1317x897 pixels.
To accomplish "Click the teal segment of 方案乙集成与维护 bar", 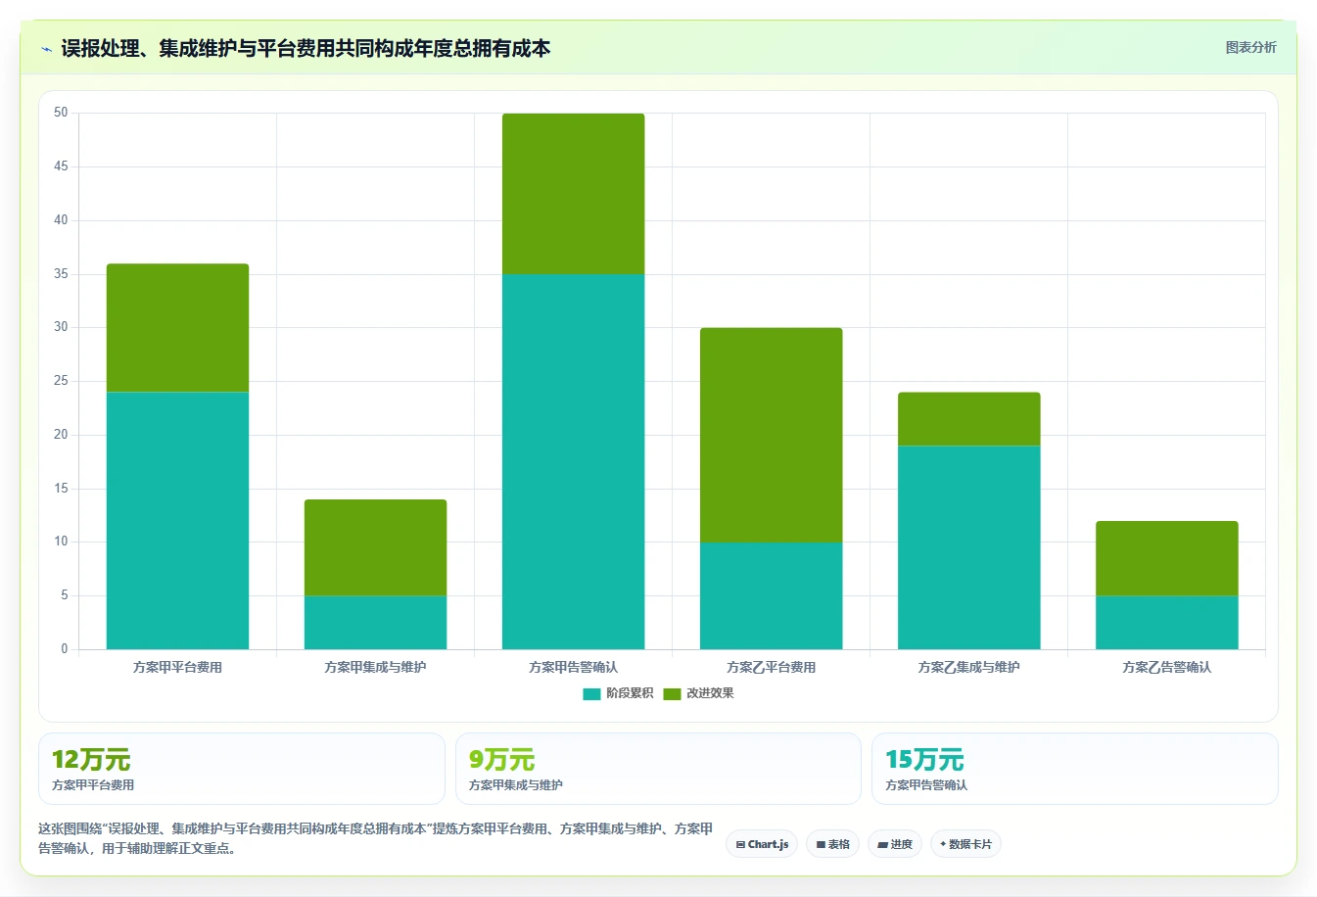I will tap(968, 547).
